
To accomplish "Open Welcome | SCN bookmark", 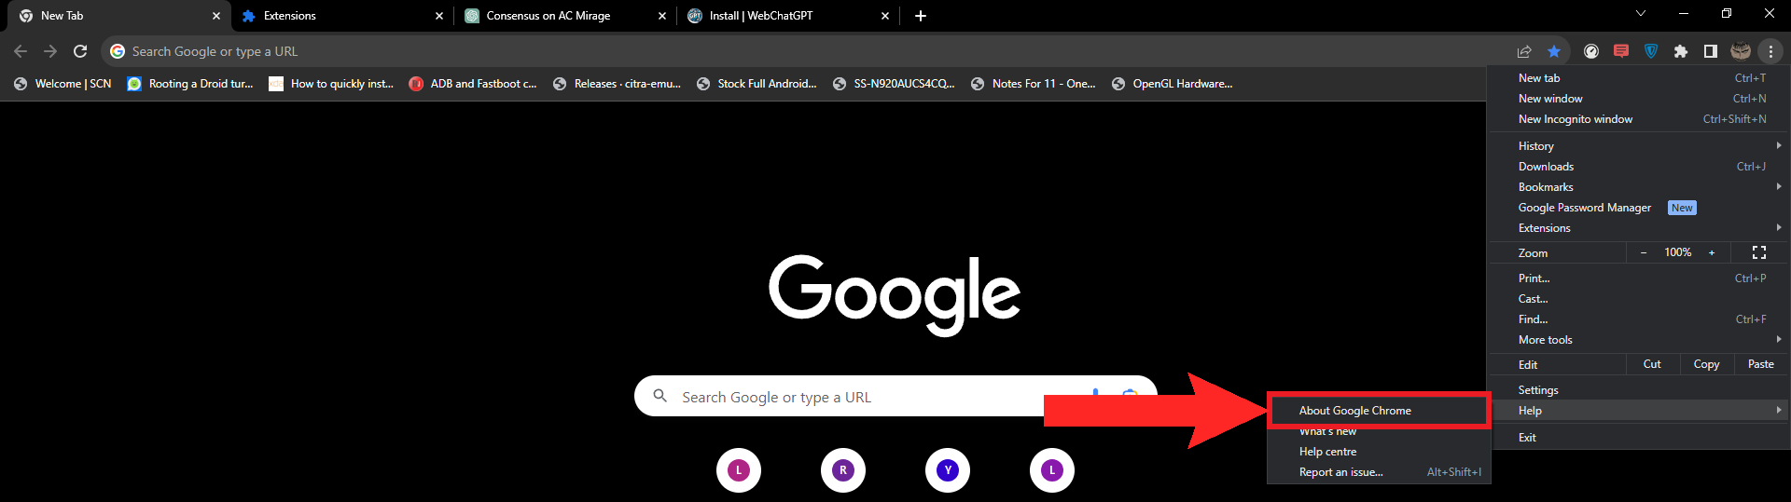I will pyautogui.click(x=62, y=84).
